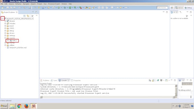Click the green Run button in toolbar
This screenshot has width=194, height=109.
[70, 8]
